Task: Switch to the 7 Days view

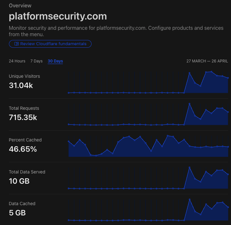Action: tap(36, 61)
